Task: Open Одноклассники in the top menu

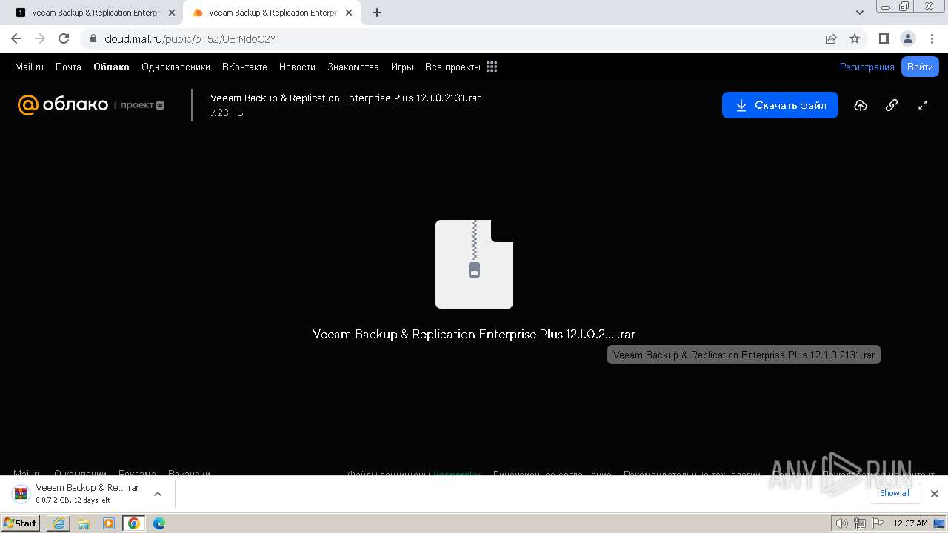Action: point(176,67)
